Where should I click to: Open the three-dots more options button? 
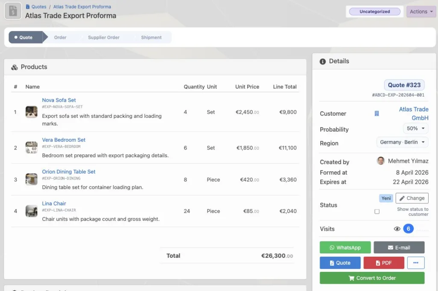tap(416, 263)
